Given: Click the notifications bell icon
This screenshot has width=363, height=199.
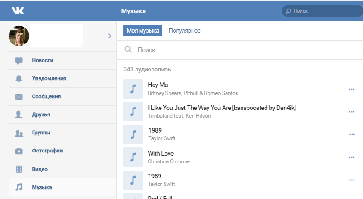Looking at the screenshot, I should 19,79.
